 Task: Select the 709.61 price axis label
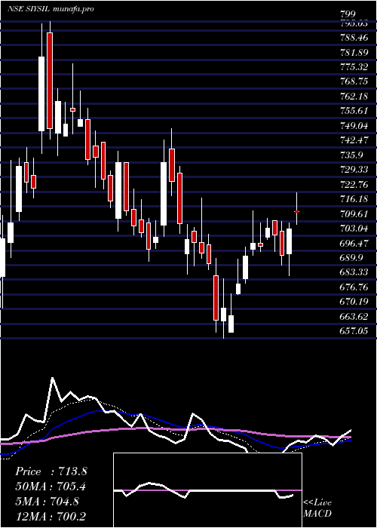click(354, 213)
